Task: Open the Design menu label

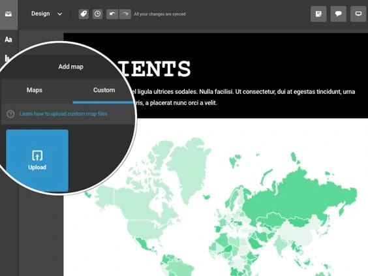Action: tap(40, 14)
